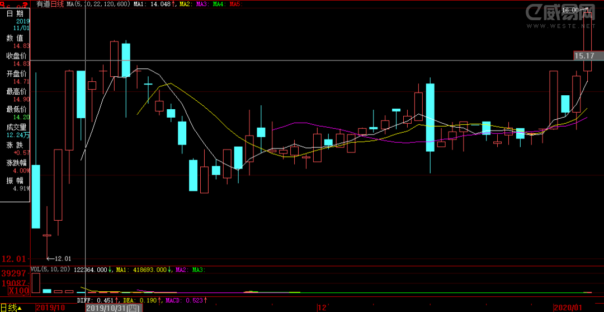Click the 12.01 low price arrow marker
The height and width of the screenshot is (312, 604).
coord(59,258)
